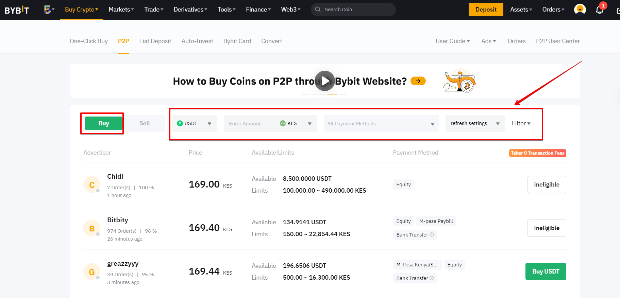The width and height of the screenshot is (620, 298).
Task: Play the P2P tutorial video
Action: coord(325,81)
